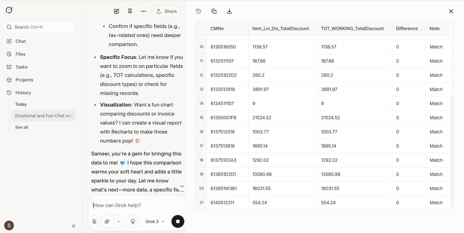Click the Difference column header

(x=409, y=29)
